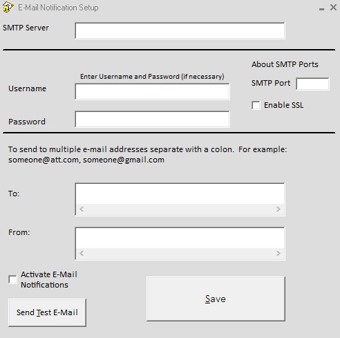Check Activate E-Mail Notifications box

(12, 280)
